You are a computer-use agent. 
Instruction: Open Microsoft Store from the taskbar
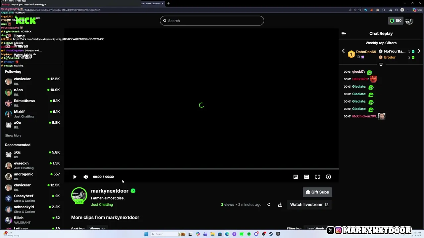point(220,234)
